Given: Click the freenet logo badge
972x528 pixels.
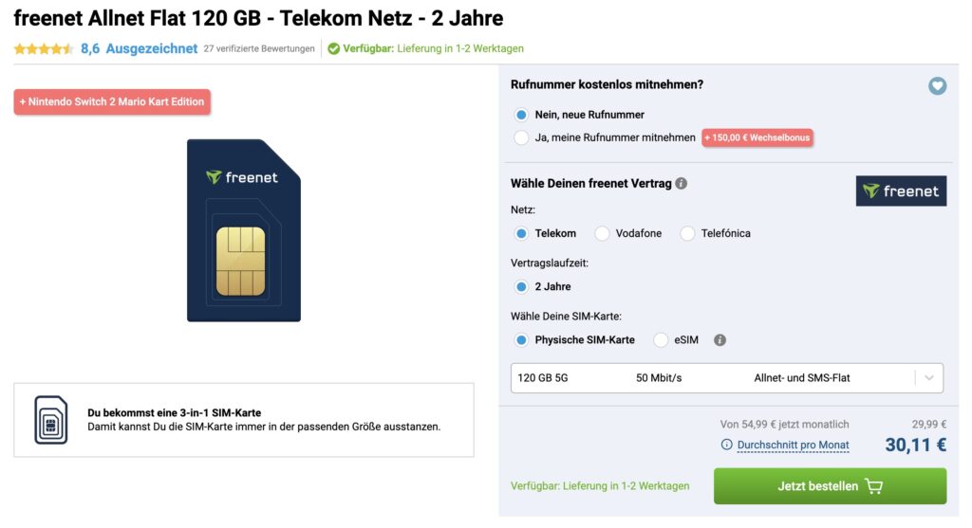Looking at the screenshot, I should tap(901, 191).
